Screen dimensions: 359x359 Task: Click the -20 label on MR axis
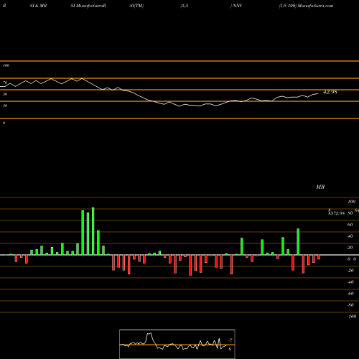(x=350, y=271)
